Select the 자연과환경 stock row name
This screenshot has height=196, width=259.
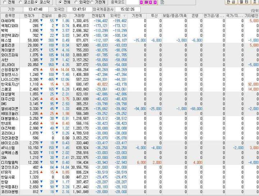click(x=9, y=138)
